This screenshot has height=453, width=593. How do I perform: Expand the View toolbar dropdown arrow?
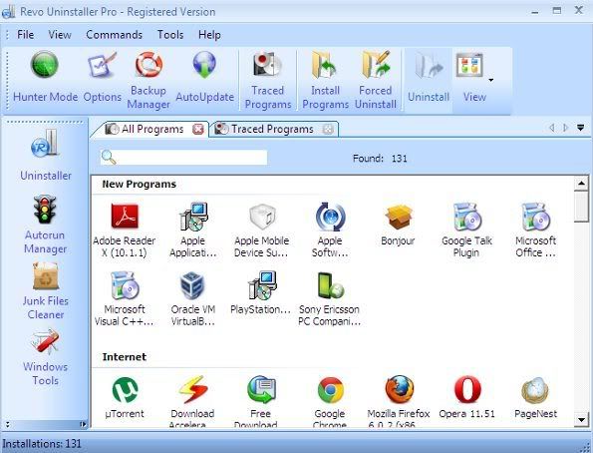(491, 80)
